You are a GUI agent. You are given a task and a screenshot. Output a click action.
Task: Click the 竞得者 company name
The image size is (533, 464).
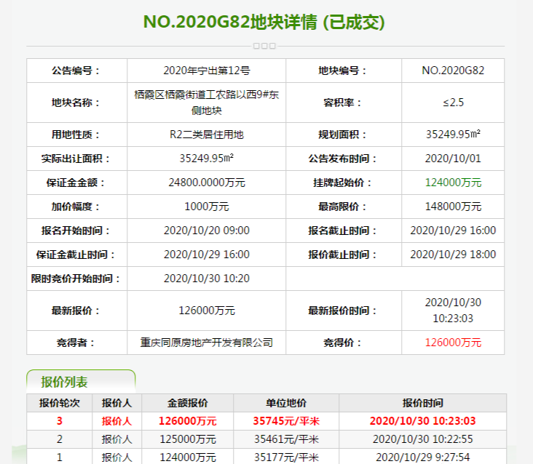pos(206,342)
